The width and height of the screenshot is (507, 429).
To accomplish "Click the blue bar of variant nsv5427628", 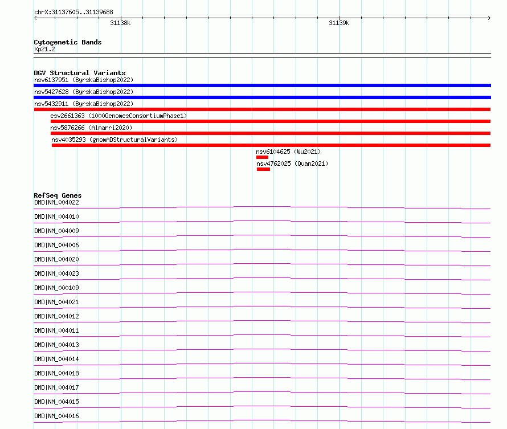I will click(262, 97).
